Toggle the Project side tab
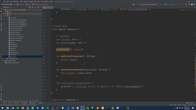This screenshot has width=196, height=110. pos(1,9)
